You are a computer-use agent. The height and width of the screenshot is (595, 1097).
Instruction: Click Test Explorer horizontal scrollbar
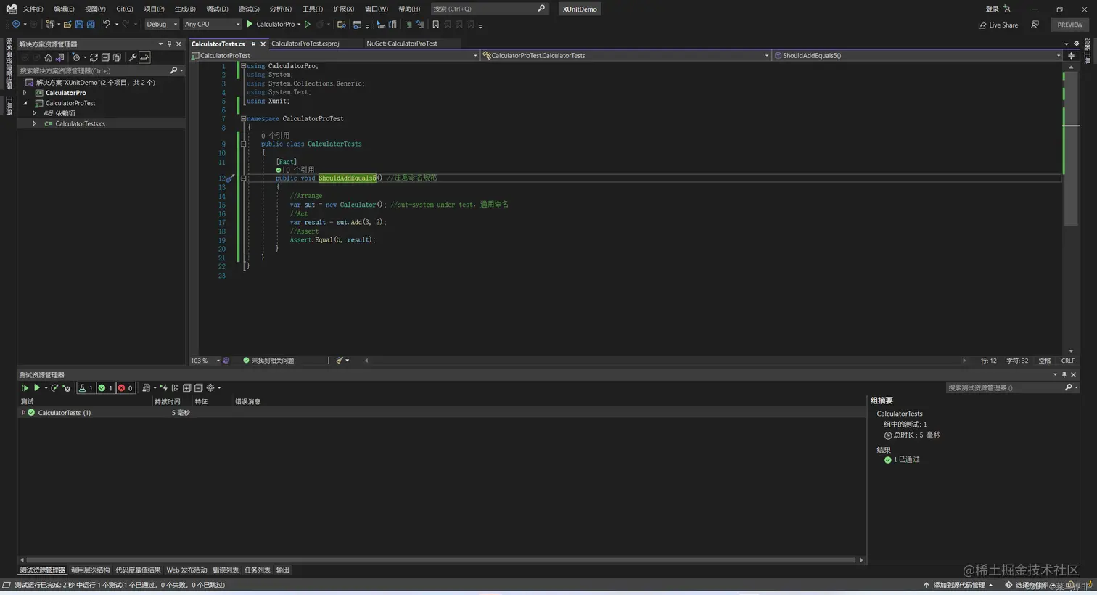(x=441, y=560)
